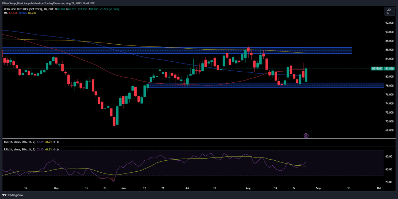The width and height of the screenshot is (398, 199).
Task: Select the HEV2023 81.850 price label
Action: tap(382, 68)
